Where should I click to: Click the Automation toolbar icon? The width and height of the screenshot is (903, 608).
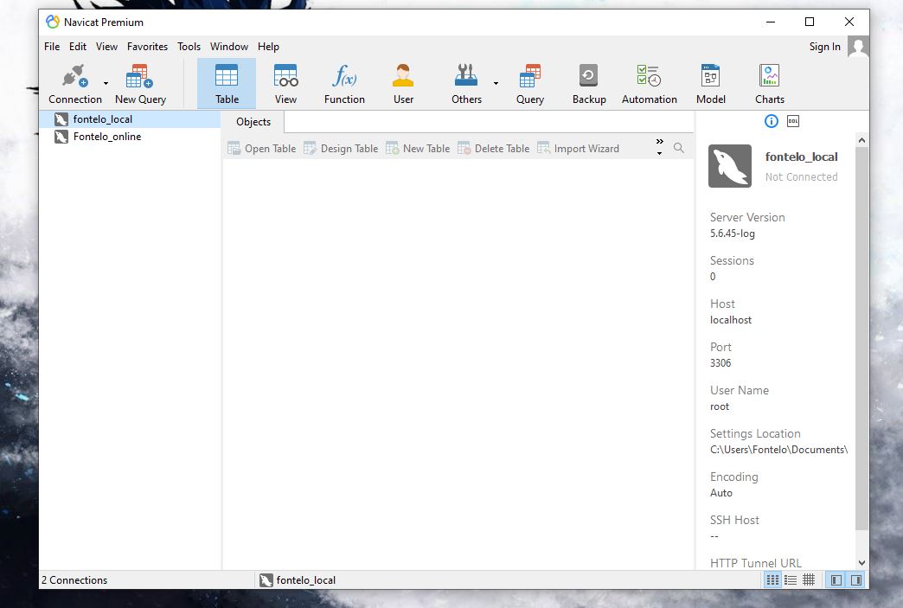(x=649, y=84)
